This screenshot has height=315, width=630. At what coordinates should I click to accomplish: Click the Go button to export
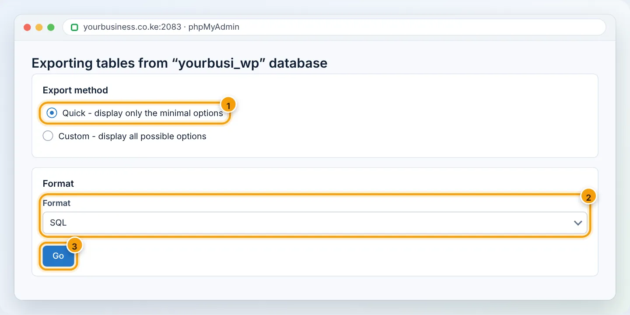(58, 256)
